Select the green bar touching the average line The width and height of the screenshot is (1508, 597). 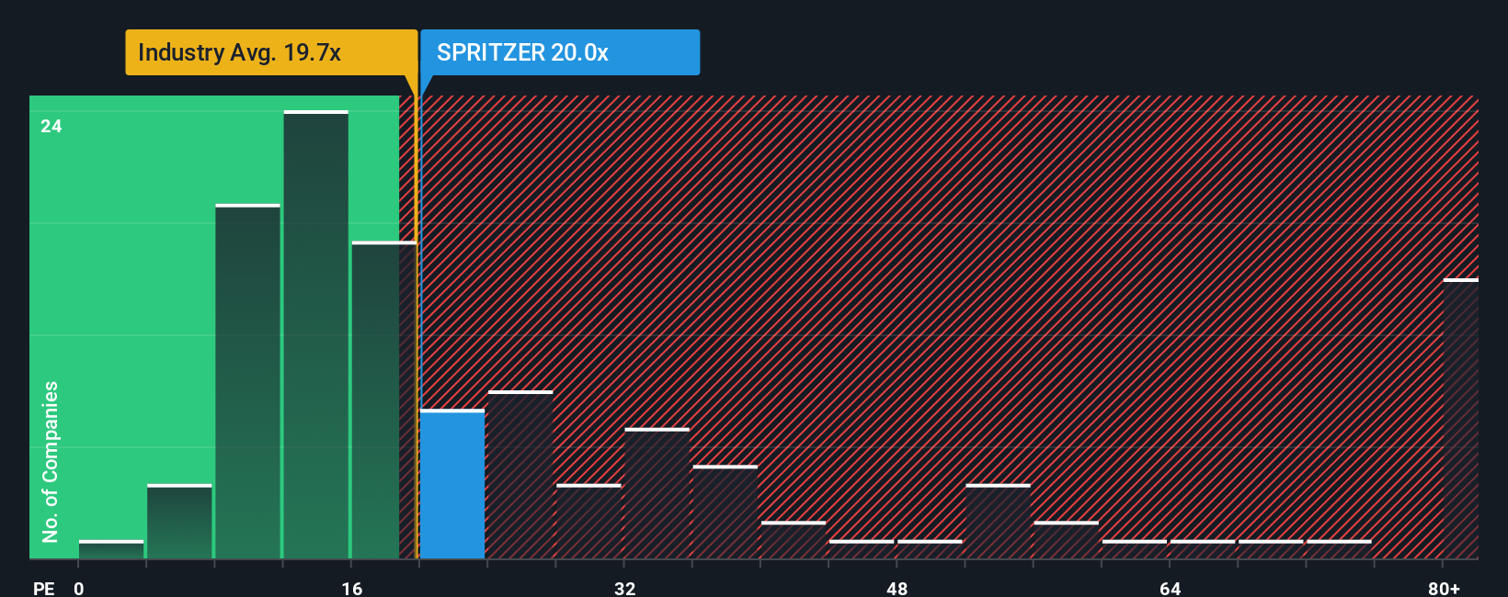pos(384,400)
